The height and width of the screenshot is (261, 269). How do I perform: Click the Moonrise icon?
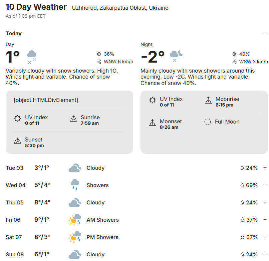[208, 101]
